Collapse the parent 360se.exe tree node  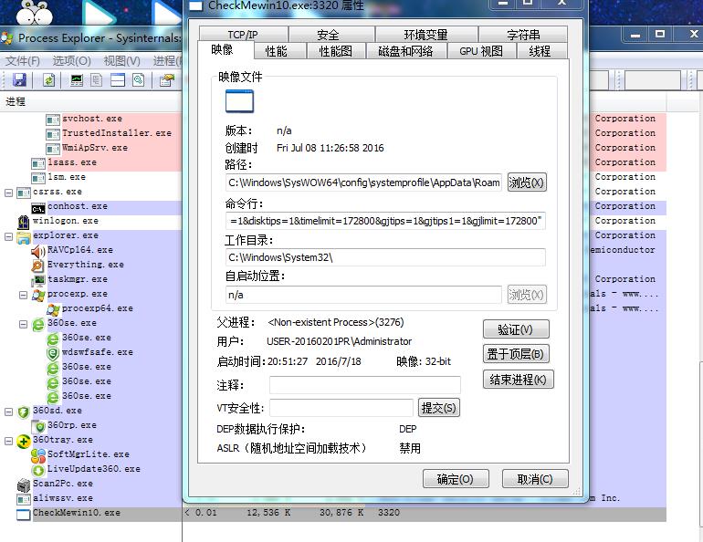[23, 324]
